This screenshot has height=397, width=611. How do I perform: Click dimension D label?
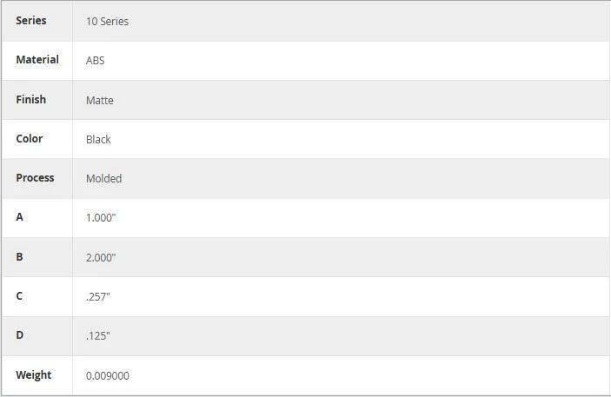point(19,335)
